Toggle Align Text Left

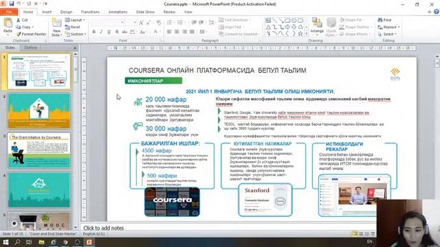point(169,32)
